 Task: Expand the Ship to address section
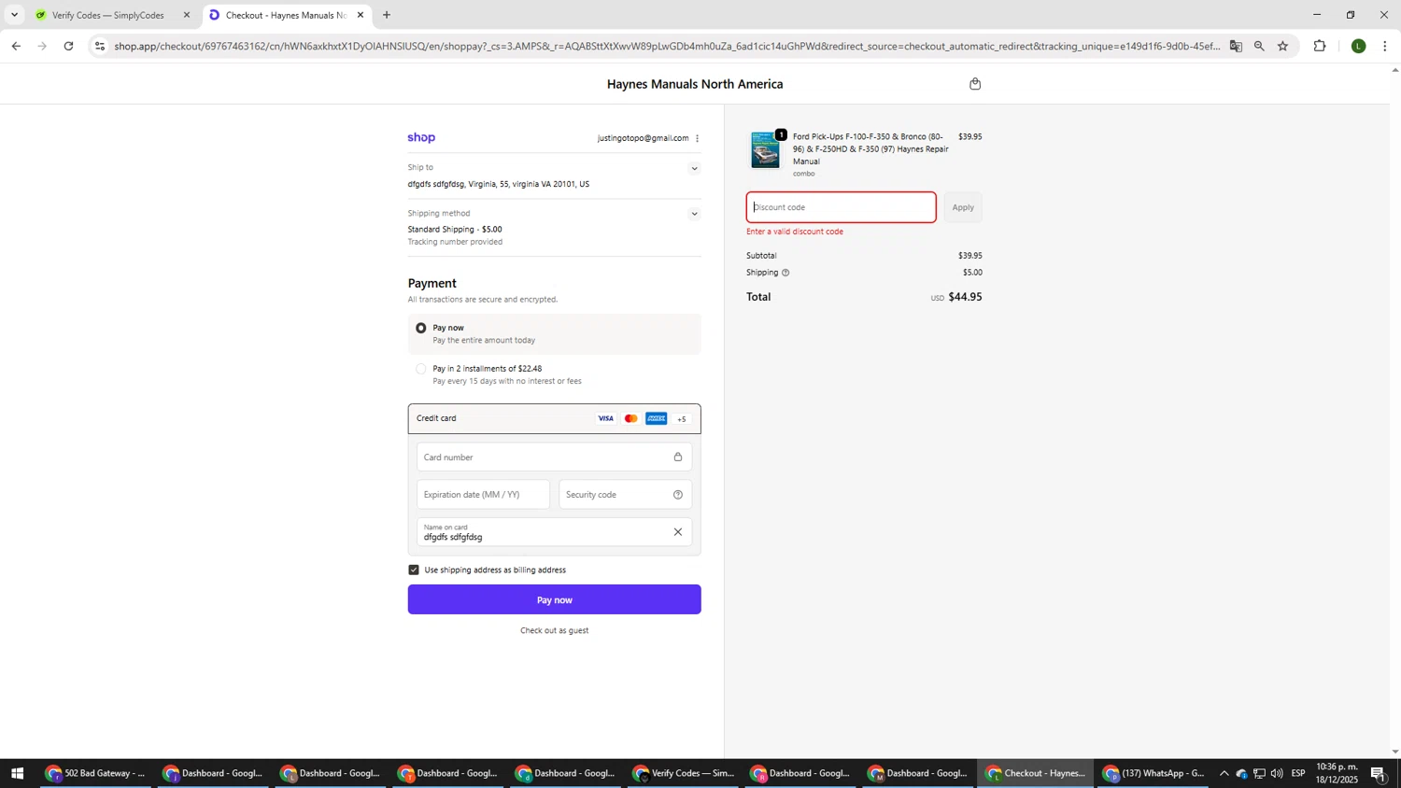(694, 169)
